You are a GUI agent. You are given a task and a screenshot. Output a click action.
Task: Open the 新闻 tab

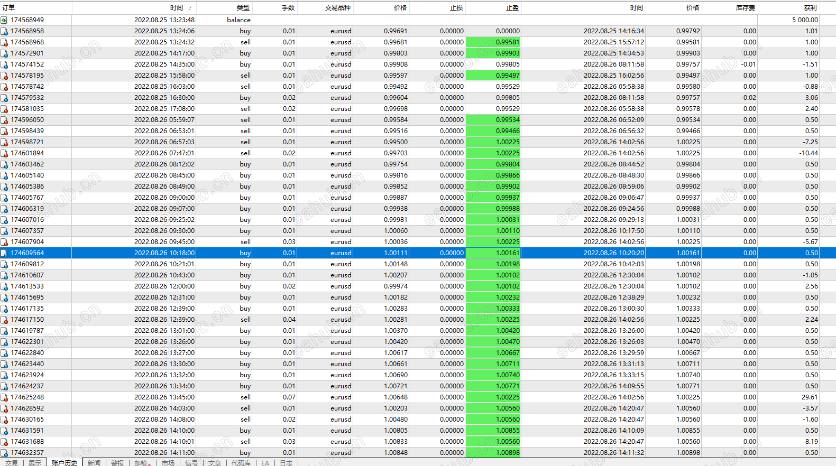click(94, 463)
